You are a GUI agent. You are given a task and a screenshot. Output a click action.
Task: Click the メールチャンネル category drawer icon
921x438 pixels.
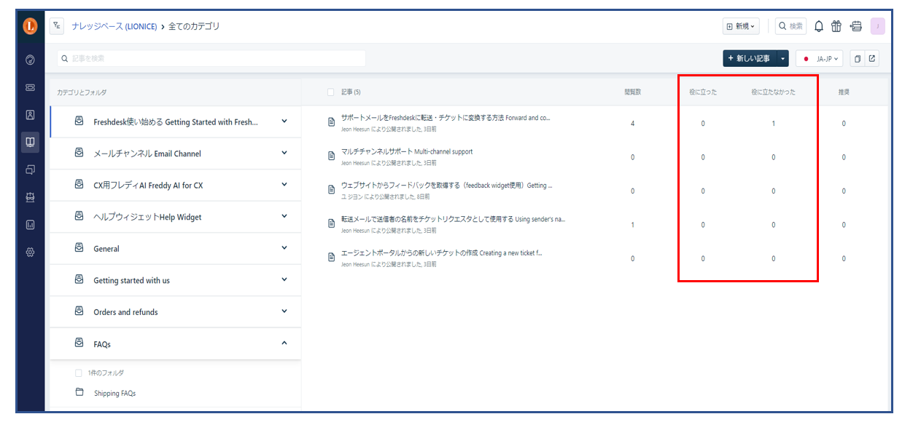click(x=79, y=153)
